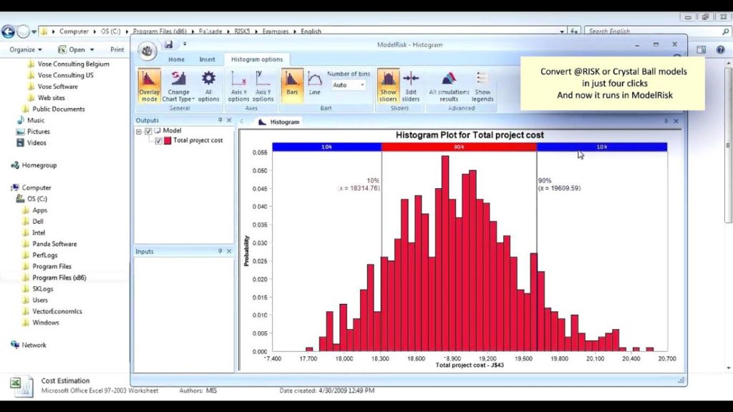This screenshot has height=412, width=733.
Task: Select the Overlay mode tool
Action: coord(149,84)
